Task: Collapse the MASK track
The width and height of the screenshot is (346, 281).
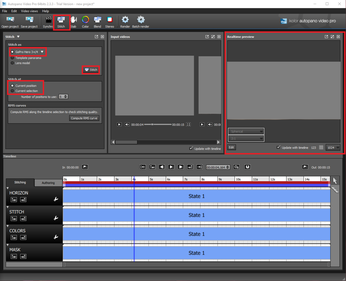Action: pyautogui.click(x=7, y=245)
